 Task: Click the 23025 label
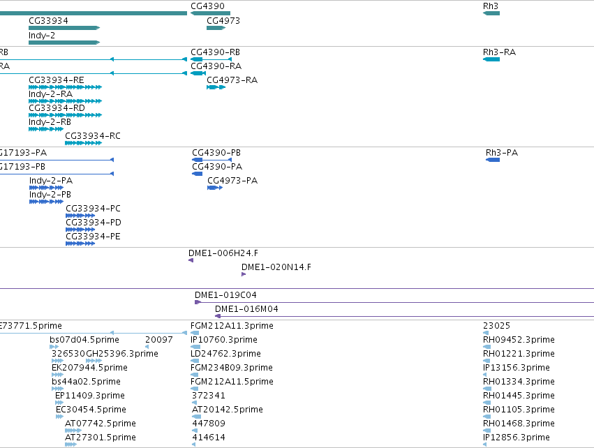tap(497, 326)
